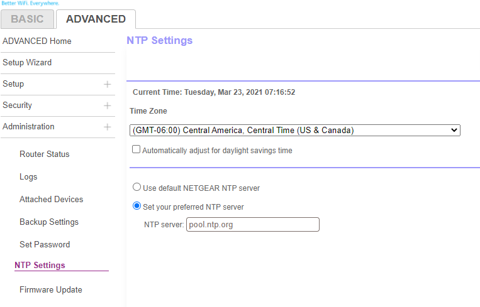Switch to the BASIC tab
The width and height of the screenshot is (480, 307).
tap(27, 19)
